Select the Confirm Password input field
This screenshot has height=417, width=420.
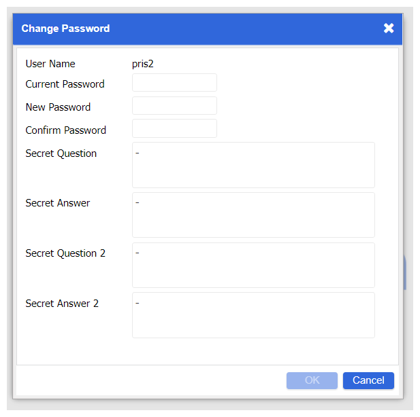coord(174,129)
